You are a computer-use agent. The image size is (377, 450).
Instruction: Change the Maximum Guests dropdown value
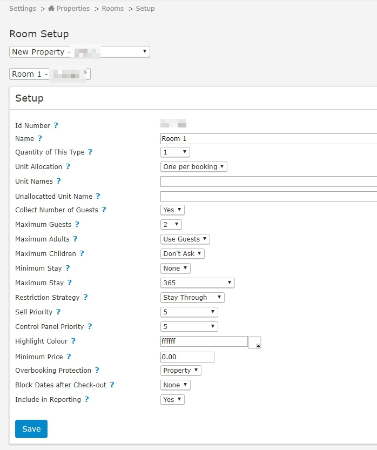tap(171, 224)
